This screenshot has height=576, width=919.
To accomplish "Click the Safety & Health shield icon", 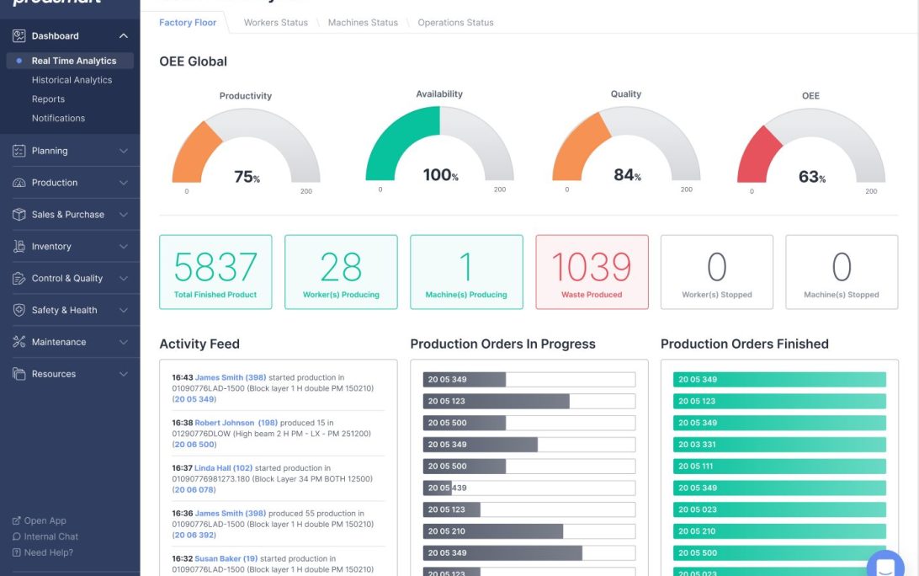I will coord(19,310).
